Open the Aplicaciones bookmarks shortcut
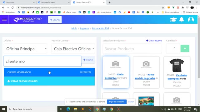This screenshot has height=112, width=200. 9,12
